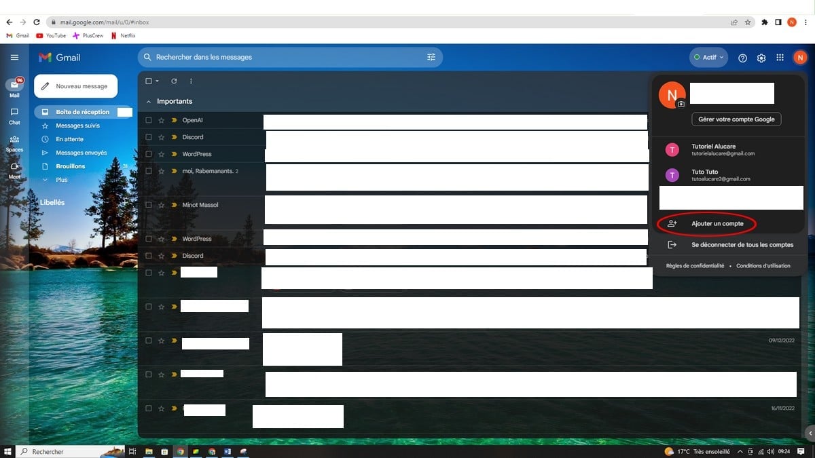
Task: Open the Gmail main menu hamburger icon
Action: pyautogui.click(x=14, y=58)
